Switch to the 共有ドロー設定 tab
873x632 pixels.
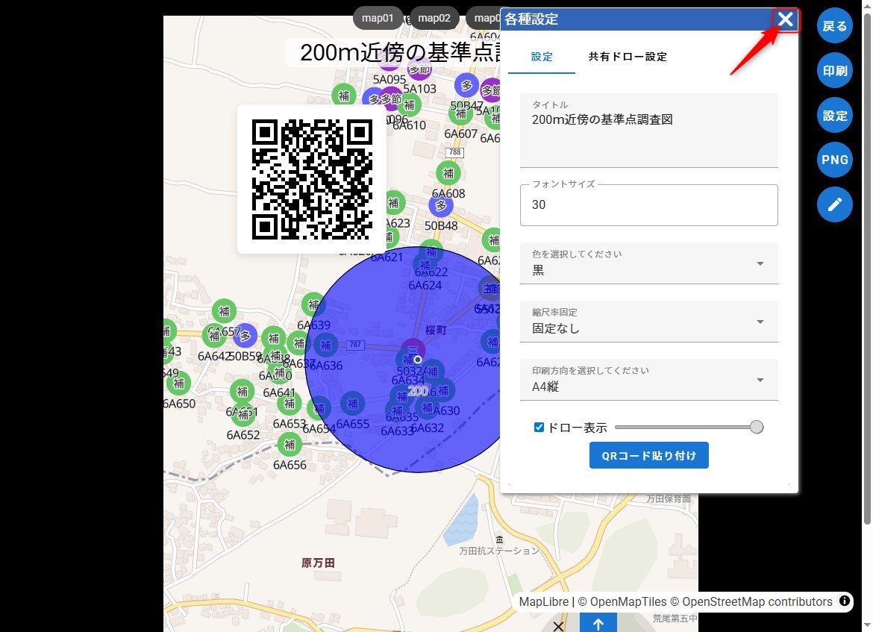(627, 57)
